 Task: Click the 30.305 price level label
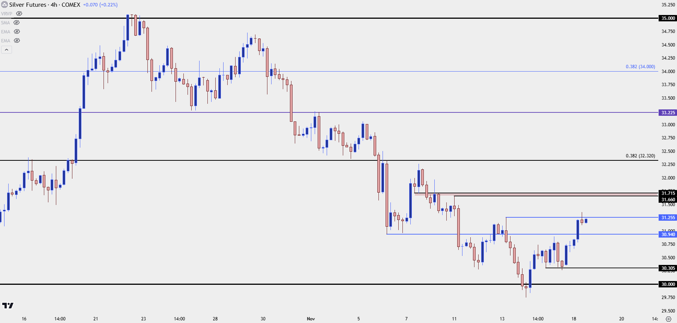(x=668, y=268)
